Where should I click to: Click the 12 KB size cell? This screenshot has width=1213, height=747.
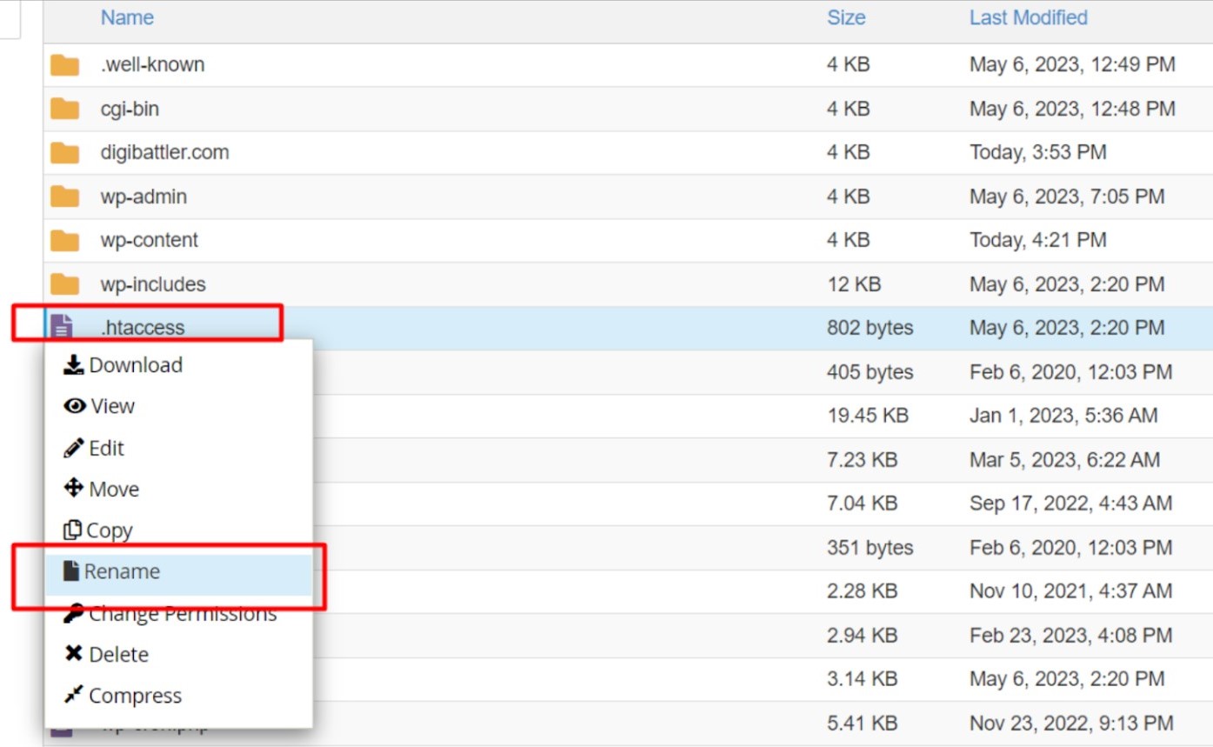(x=854, y=284)
